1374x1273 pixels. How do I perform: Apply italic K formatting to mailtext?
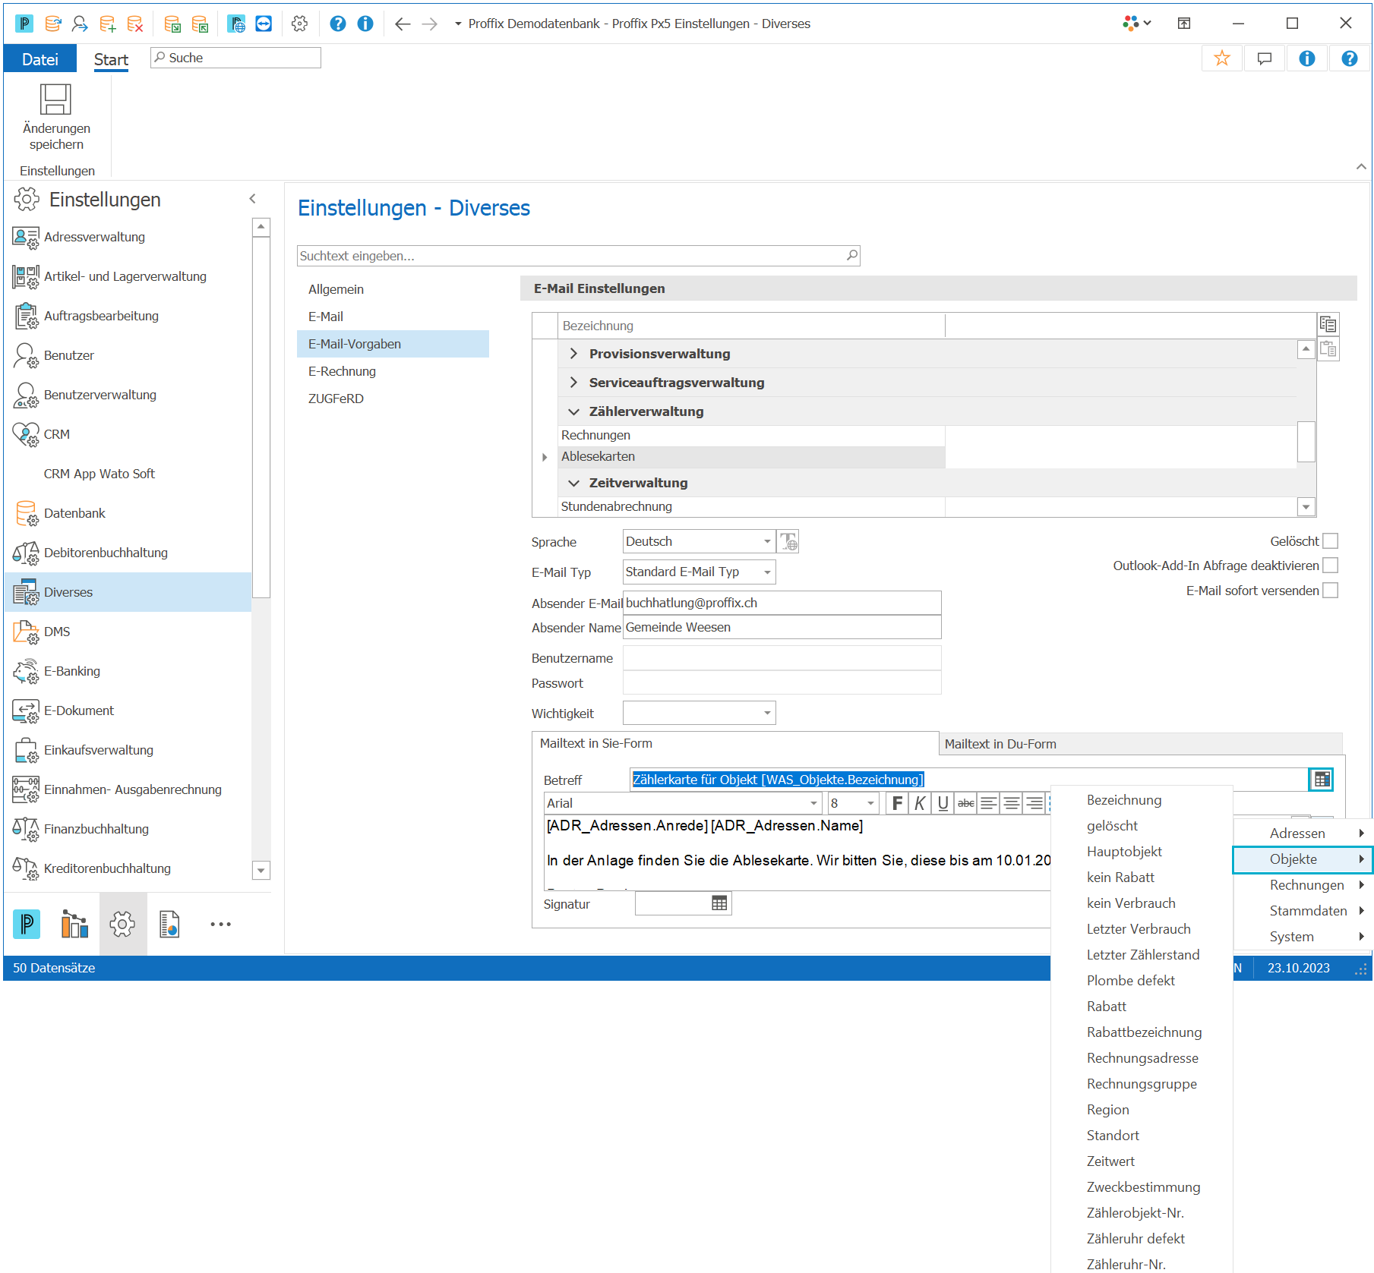pos(920,803)
